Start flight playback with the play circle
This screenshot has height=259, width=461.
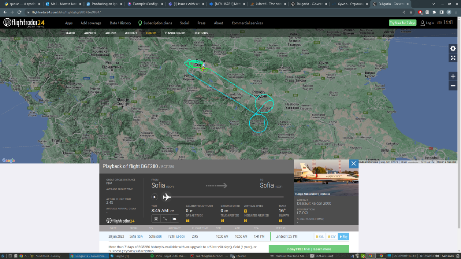point(154,197)
